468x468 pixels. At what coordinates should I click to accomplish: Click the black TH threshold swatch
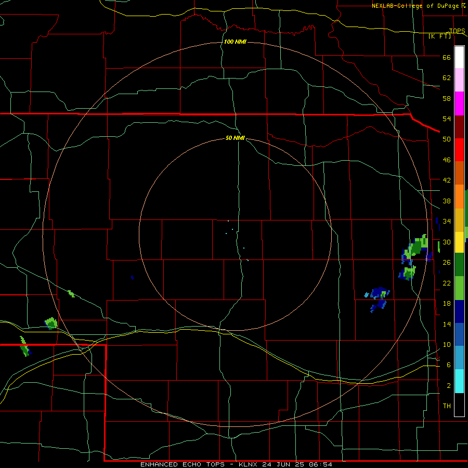(459, 405)
